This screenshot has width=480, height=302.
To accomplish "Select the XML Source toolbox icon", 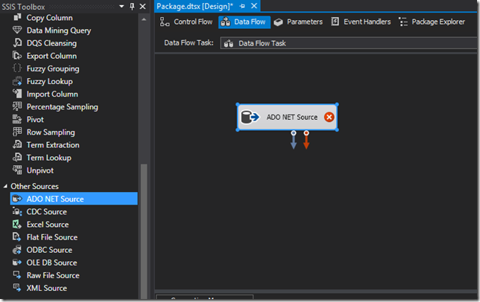I will (x=17, y=288).
